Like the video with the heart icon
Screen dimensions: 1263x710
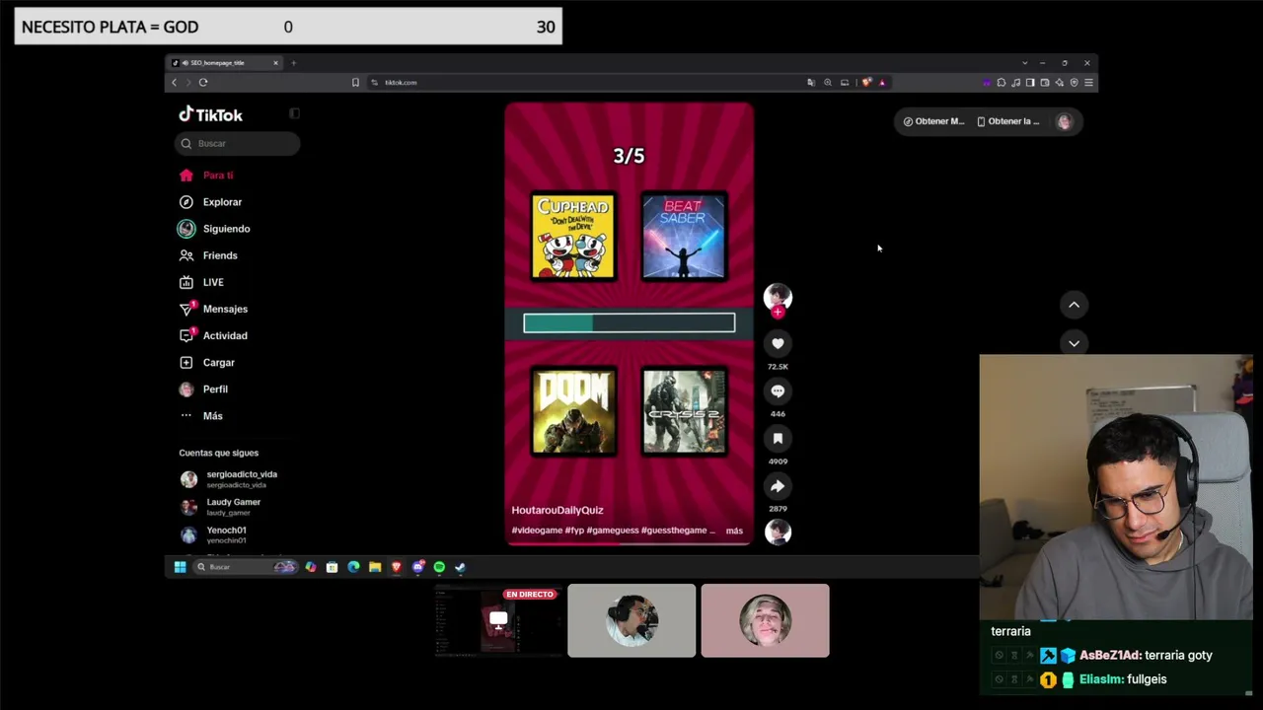pyautogui.click(x=778, y=343)
